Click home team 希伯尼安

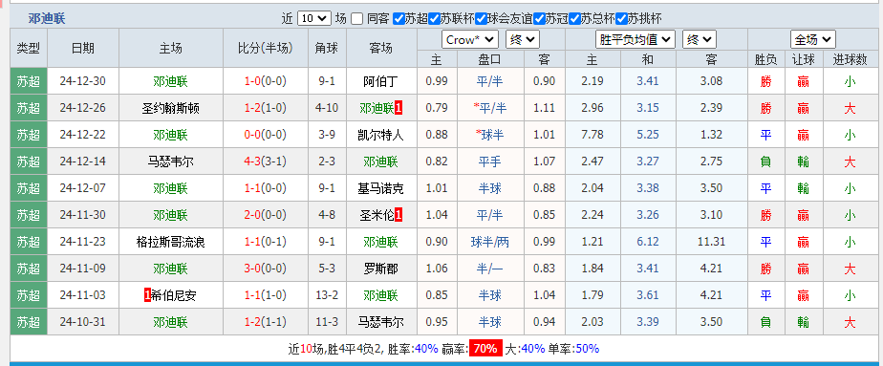click(x=174, y=295)
